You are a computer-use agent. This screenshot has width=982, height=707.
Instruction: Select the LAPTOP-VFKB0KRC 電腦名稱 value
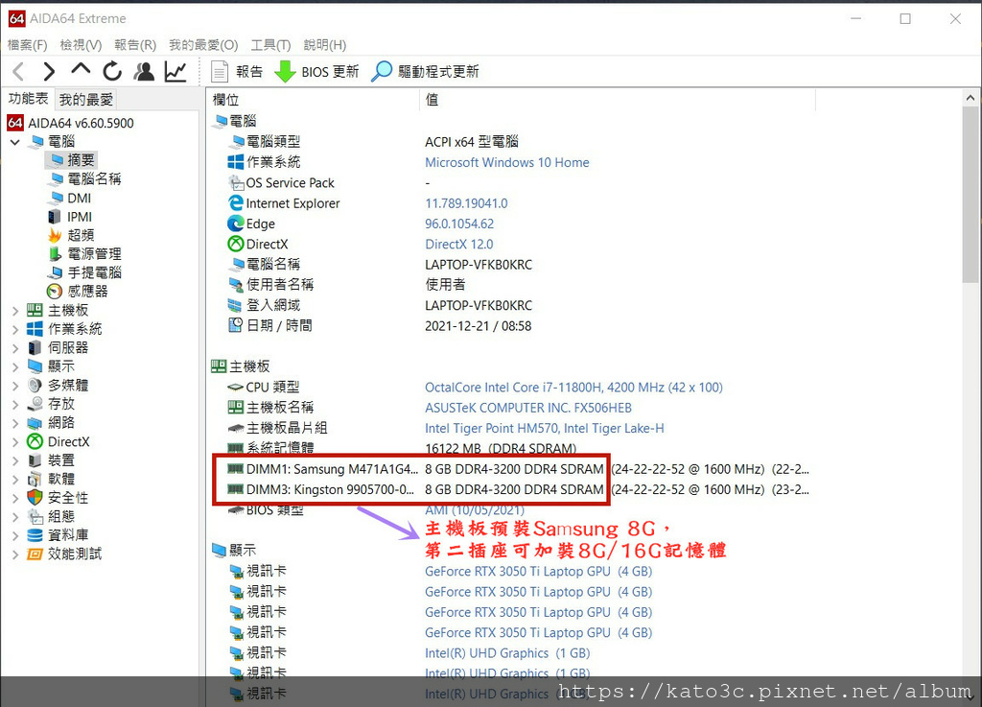click(x=479, y=265)
